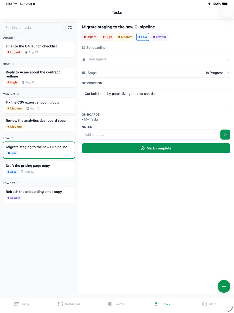Viewport: 234px width, 313px height.
Task: Focus the Search tasks field
Action: tap(33, 27)
